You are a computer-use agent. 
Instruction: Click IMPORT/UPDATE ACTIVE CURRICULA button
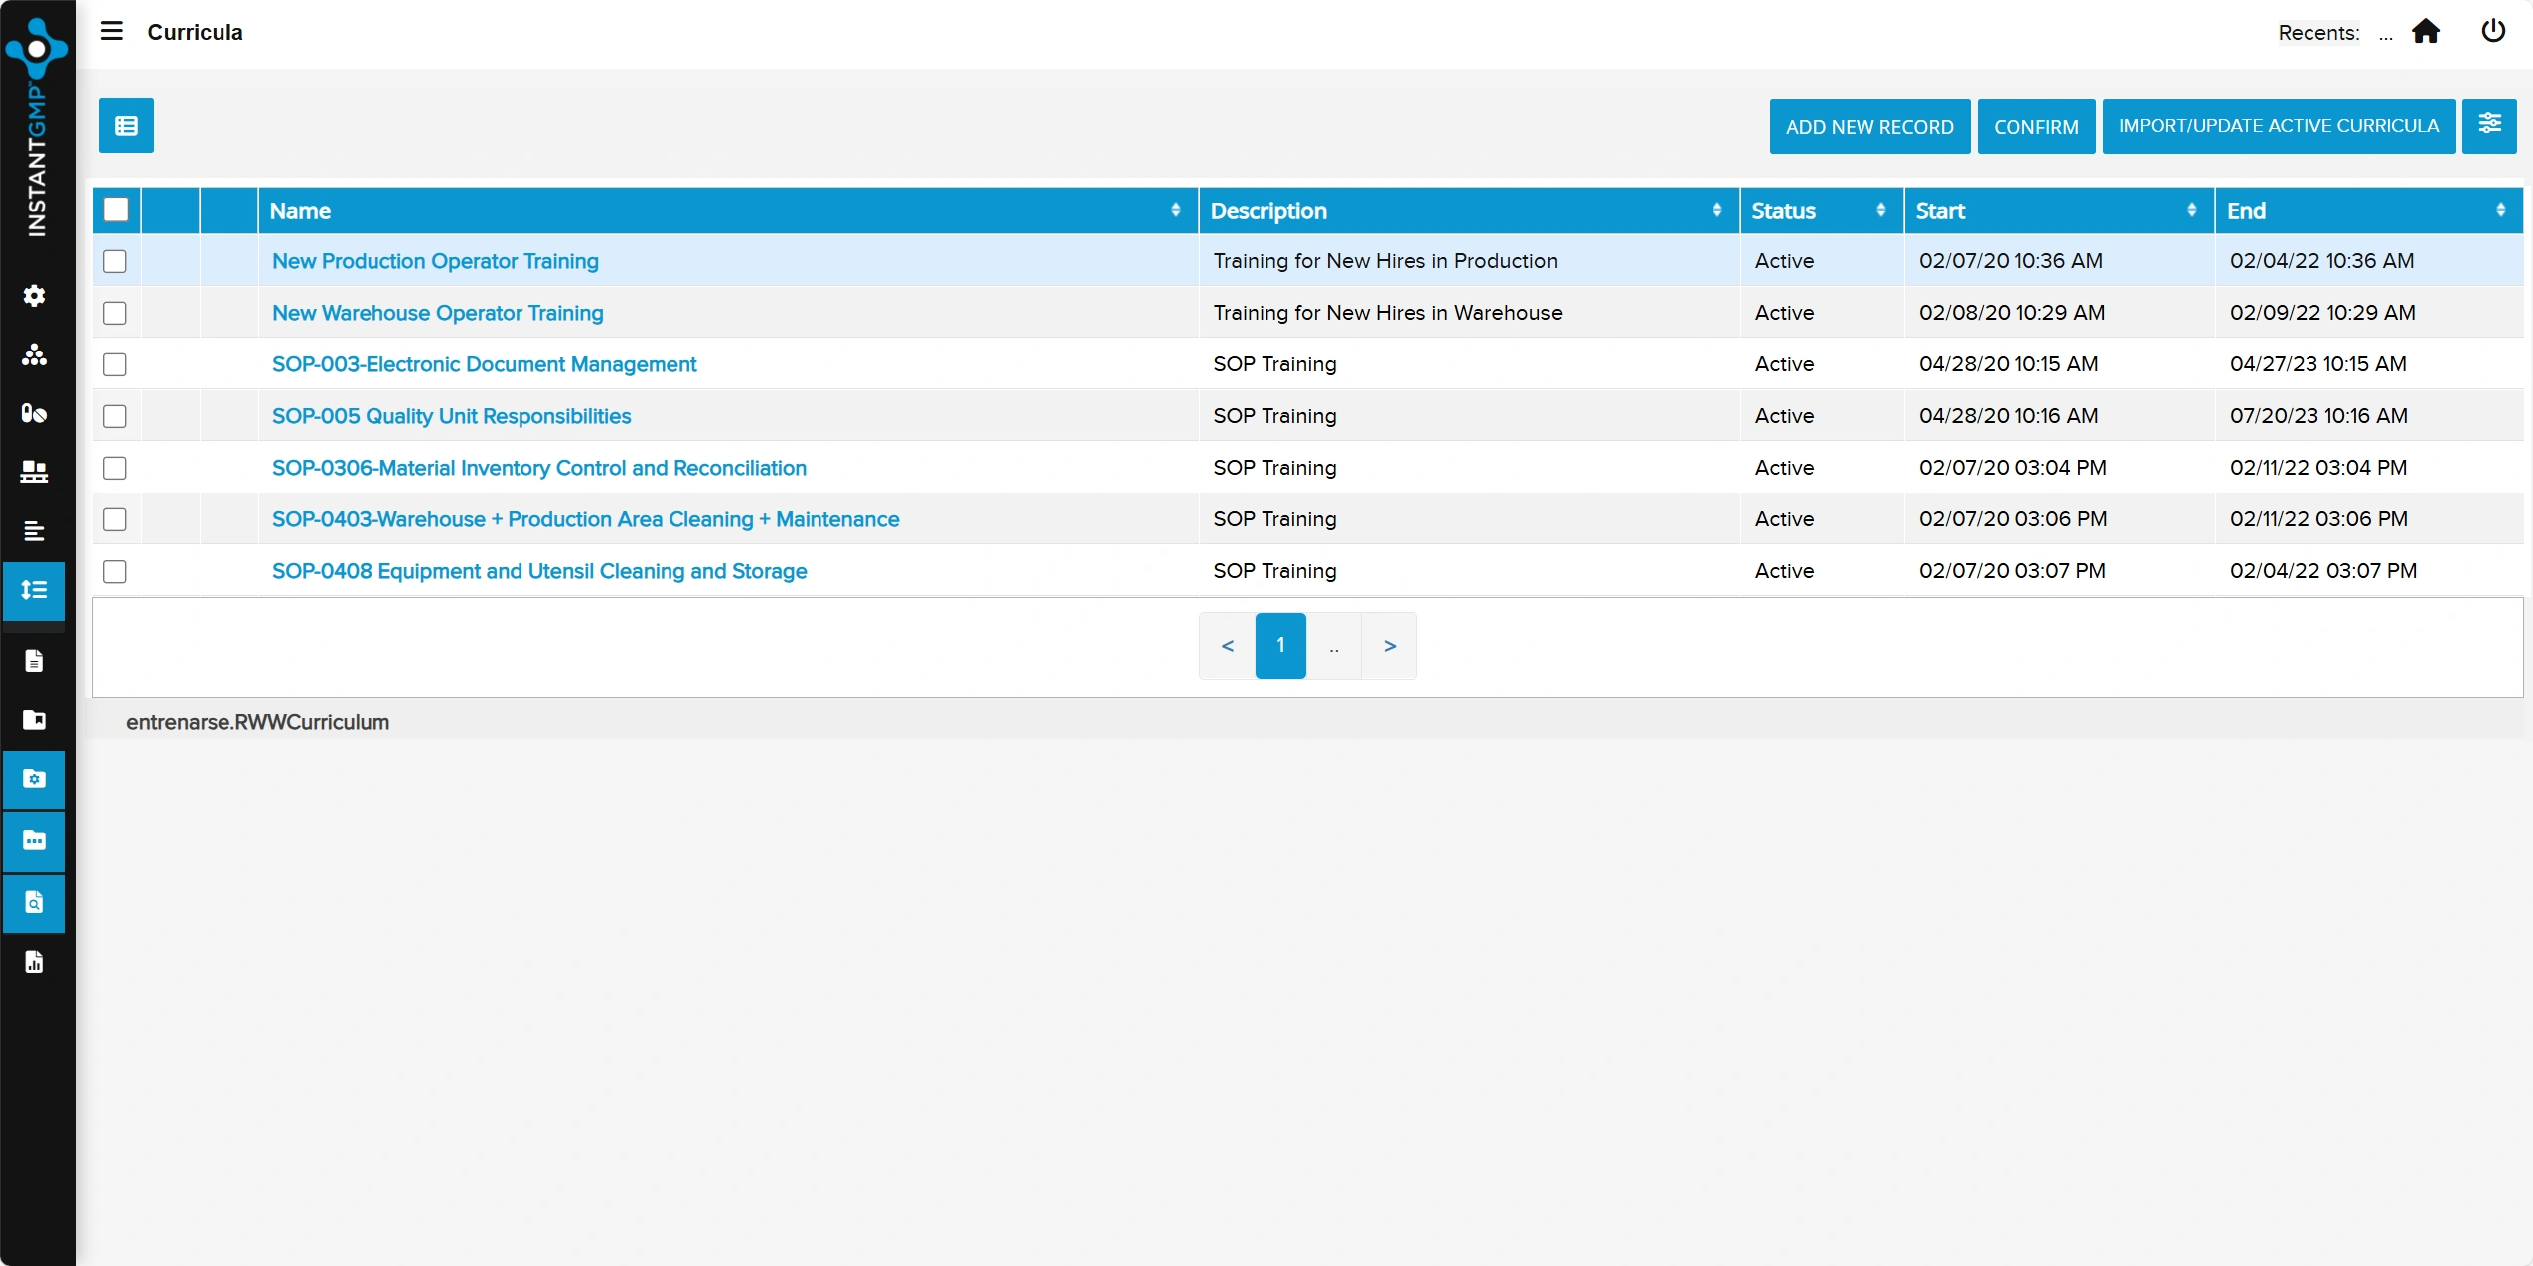click(x=2278, y=126)
